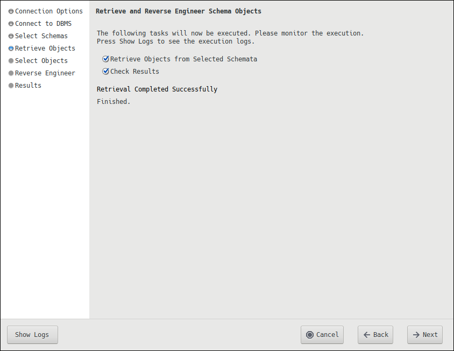Click the Reverse Engineer step bullet icon

click(11, 73)
